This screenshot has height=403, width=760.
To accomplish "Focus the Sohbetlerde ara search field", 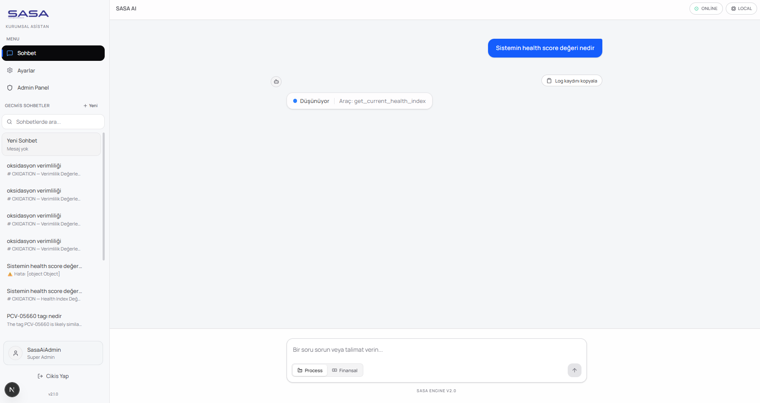I will point(53,122).
